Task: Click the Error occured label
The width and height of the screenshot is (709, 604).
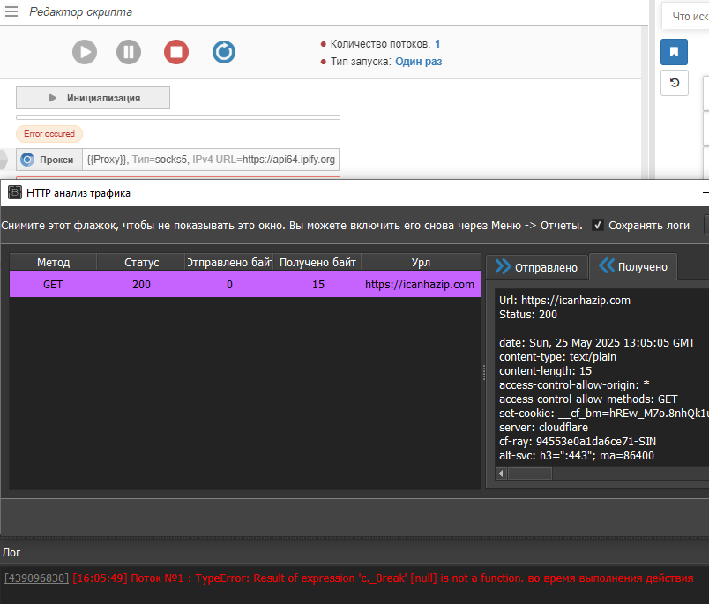Action: click(49, 134)
